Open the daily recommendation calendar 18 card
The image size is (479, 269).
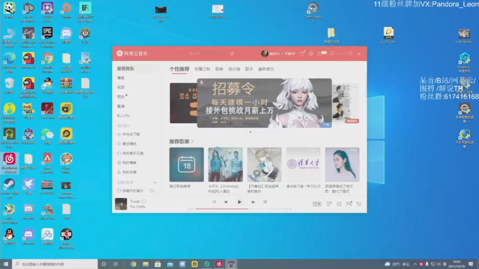(186, 165)
